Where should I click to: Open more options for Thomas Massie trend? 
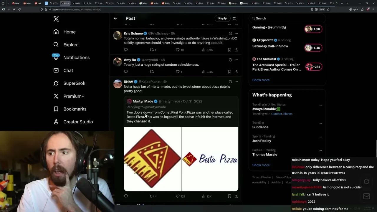320,150
